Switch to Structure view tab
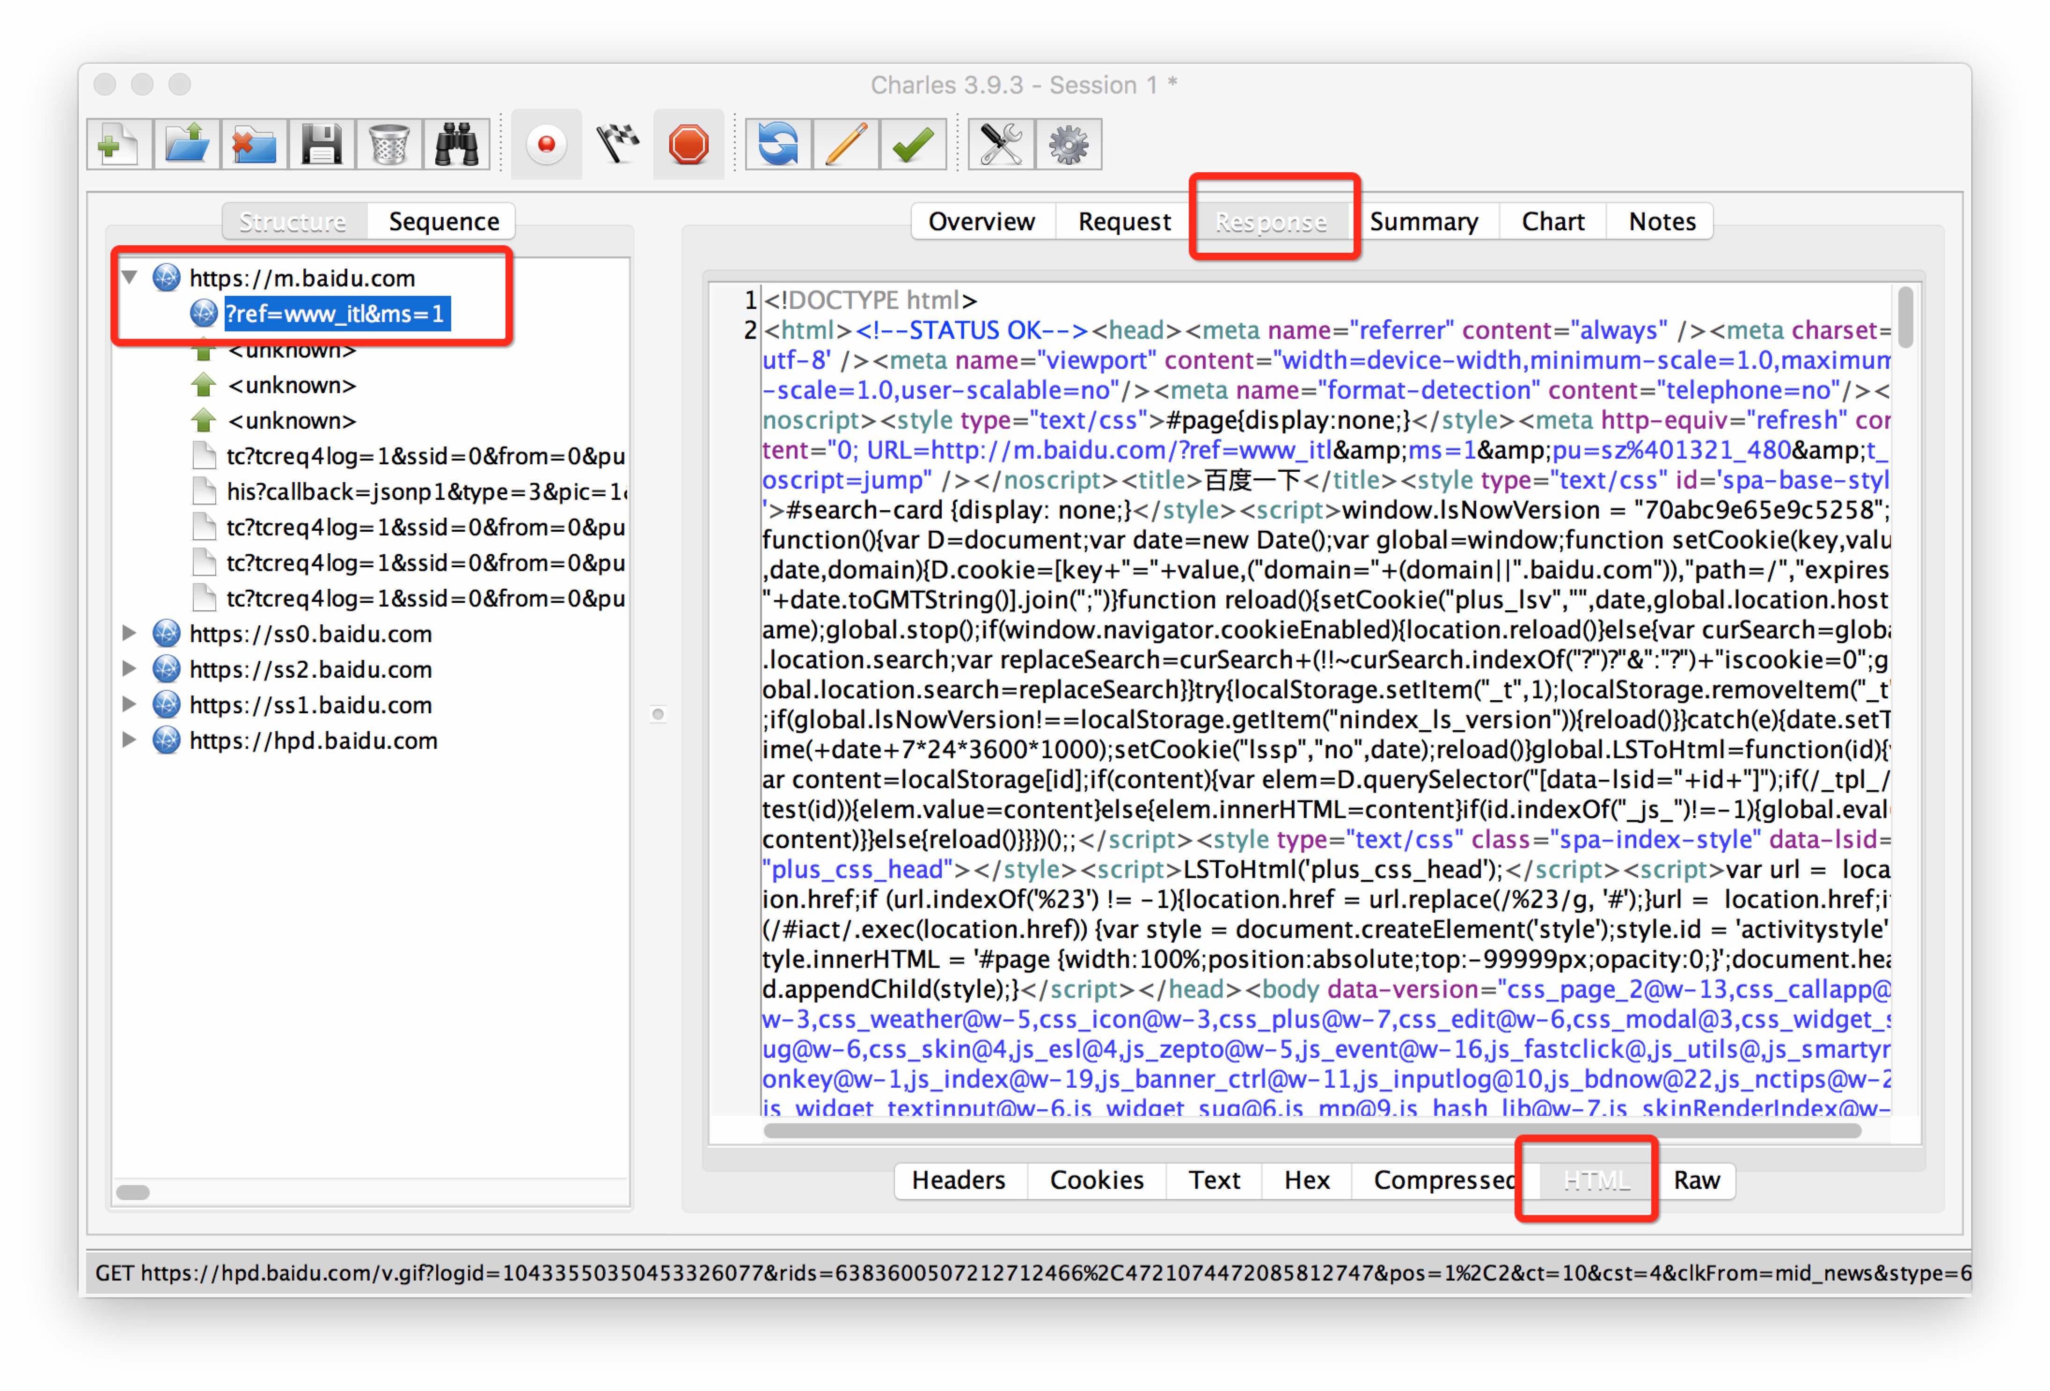2050x1391 pixels. 294,221
